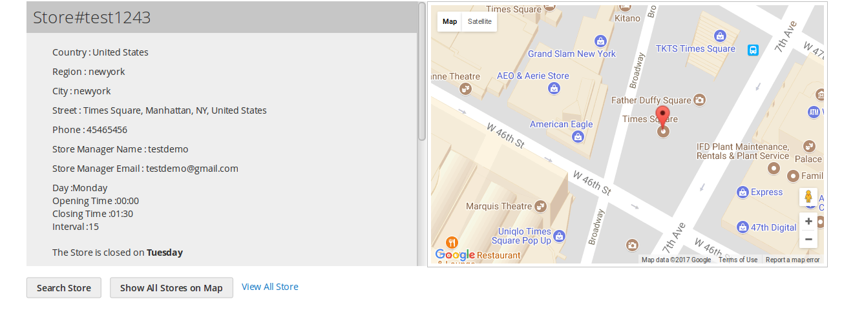Image resolution: width=853 pixels, height=310 pixels.
Task: Click the bus transit stop icon
Action: tap(753, 50)
